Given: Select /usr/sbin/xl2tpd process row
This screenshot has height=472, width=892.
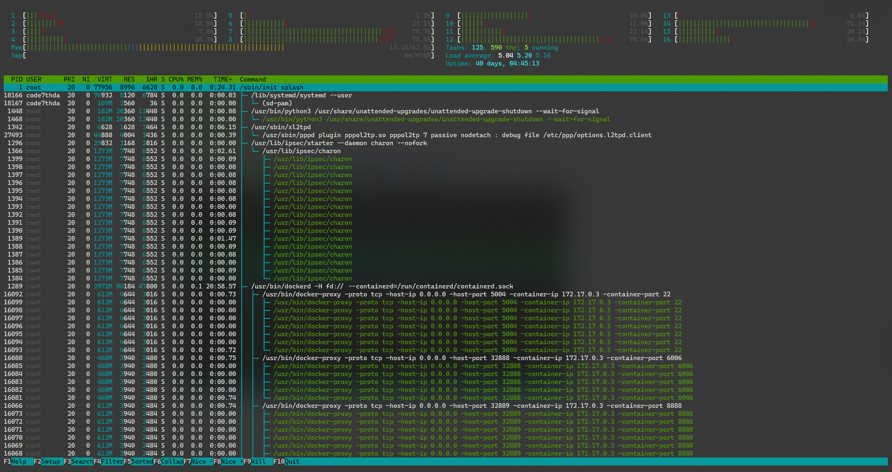Looking at the screenshot, I should tap(446, 127).
